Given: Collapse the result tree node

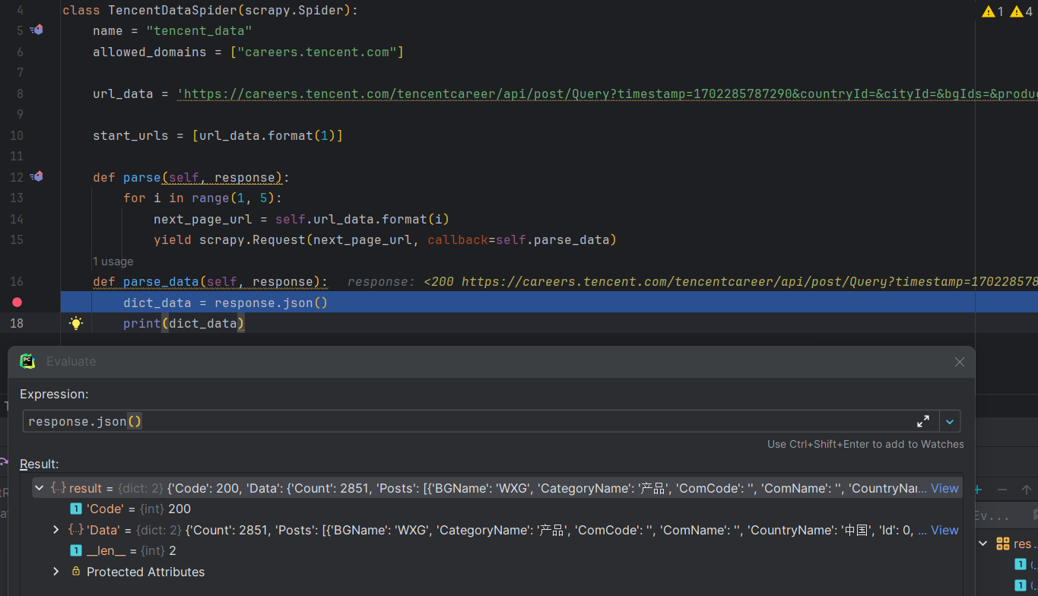Looking at the screenshot, I should point(39,488).
